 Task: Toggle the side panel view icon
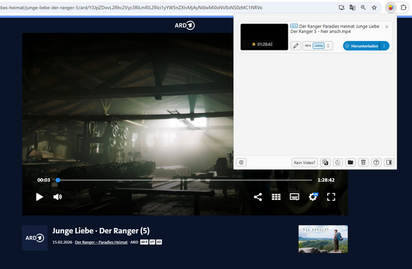click(x=389, y=163)
